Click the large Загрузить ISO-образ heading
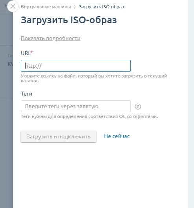The width and height of the screenshot is (194, 208). click(69, 20)
